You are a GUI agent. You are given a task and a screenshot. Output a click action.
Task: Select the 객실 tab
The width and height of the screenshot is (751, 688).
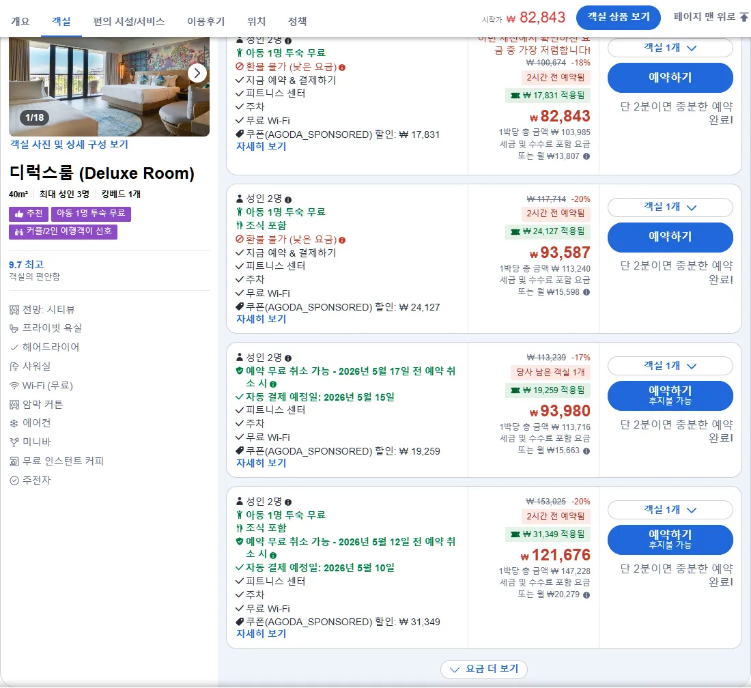pos(61,21)
